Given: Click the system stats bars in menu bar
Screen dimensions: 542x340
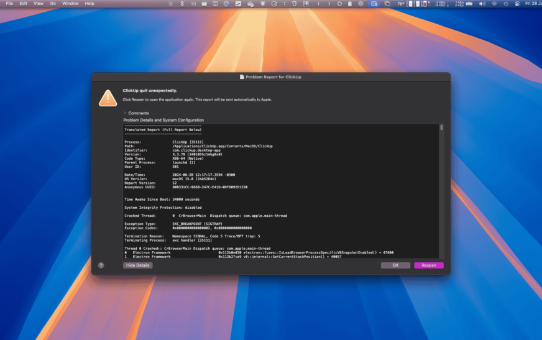Looking at the screenshot, I should tap(418, 4).
